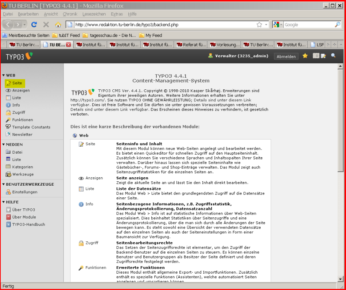The width and height of the screenshot is (346, 290).
Task: Open the Funktionen module
Action: click(x=22, y=120)
